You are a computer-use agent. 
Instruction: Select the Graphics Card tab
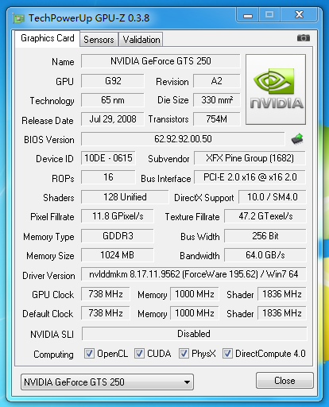(x=48, y=39)
